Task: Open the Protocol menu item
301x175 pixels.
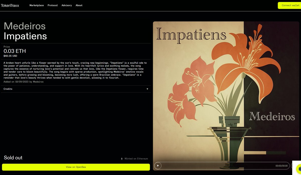Action: coord(53,5)
